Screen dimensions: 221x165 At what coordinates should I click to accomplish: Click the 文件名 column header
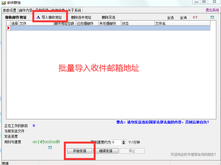[x=182, y=23]
